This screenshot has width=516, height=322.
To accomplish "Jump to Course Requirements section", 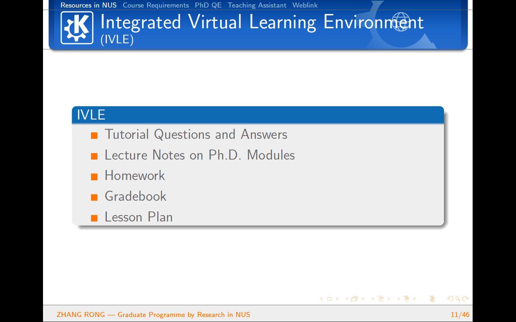I will pyautogui.click(x=156, y=5).
